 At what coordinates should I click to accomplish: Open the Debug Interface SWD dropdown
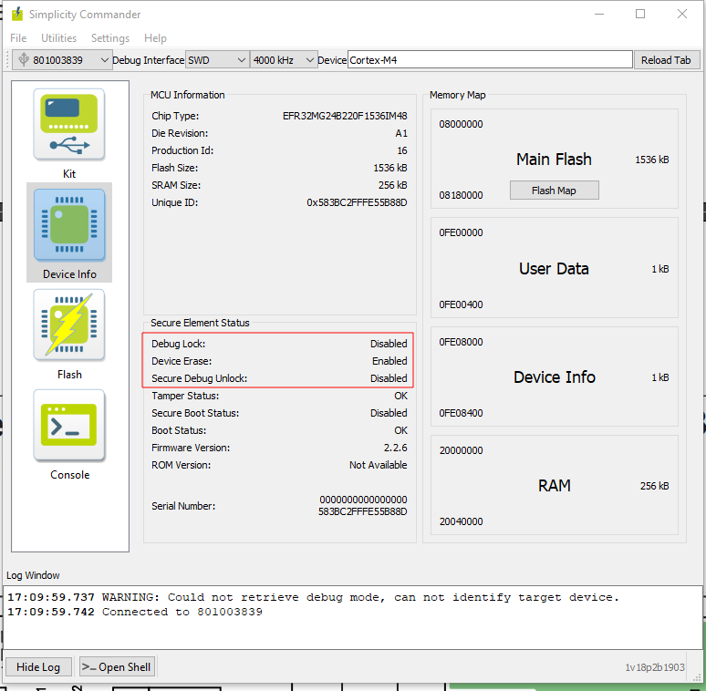point(216,60)
